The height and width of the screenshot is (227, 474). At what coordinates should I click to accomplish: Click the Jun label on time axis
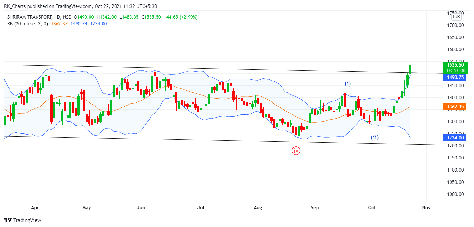coord(141,208)
